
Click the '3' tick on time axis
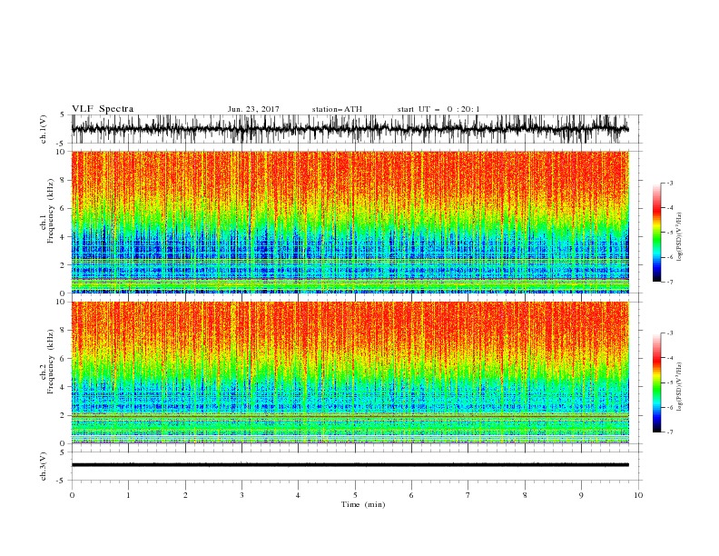241,495
